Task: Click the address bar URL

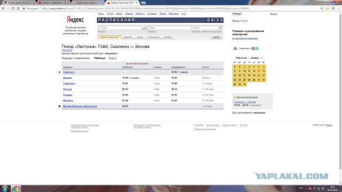Action: 145,9
